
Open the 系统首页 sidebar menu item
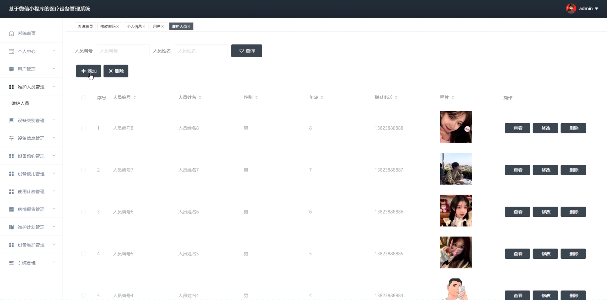(x=31, y=34)
